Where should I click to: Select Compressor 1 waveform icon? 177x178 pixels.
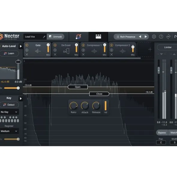click(94, 51)
